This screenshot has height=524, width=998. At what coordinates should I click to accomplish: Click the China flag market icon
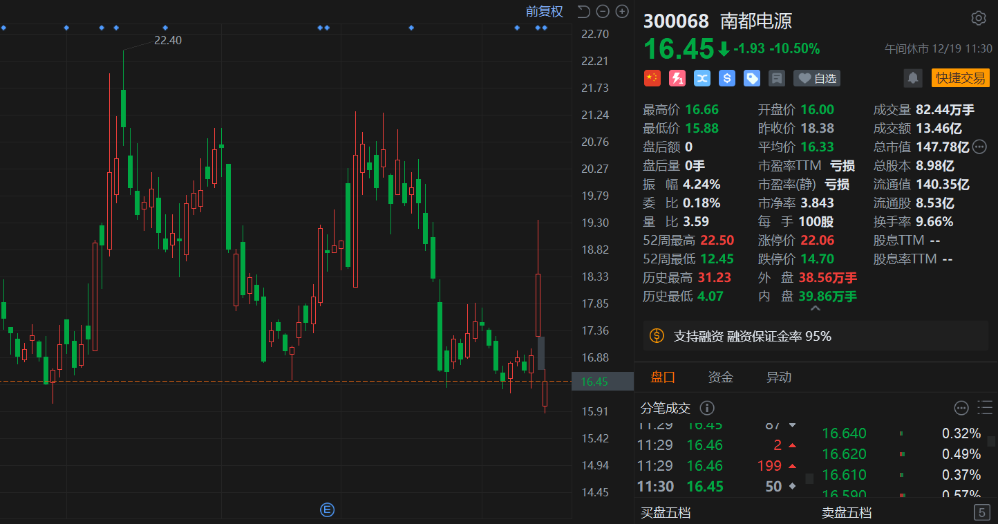click(652, 78)
